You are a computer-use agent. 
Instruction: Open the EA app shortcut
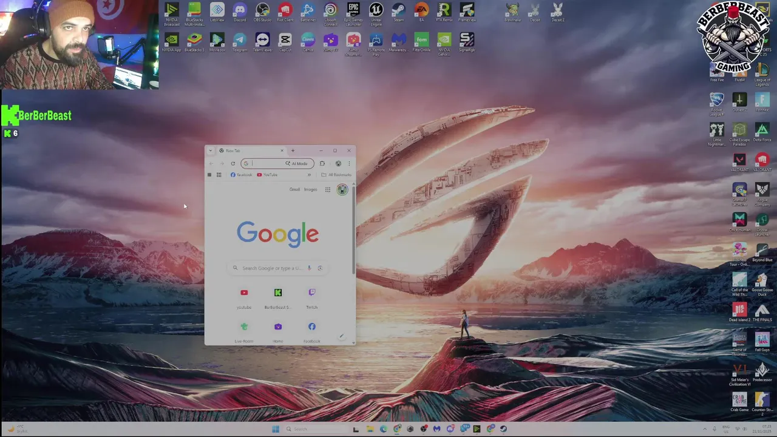coord(421,12)
